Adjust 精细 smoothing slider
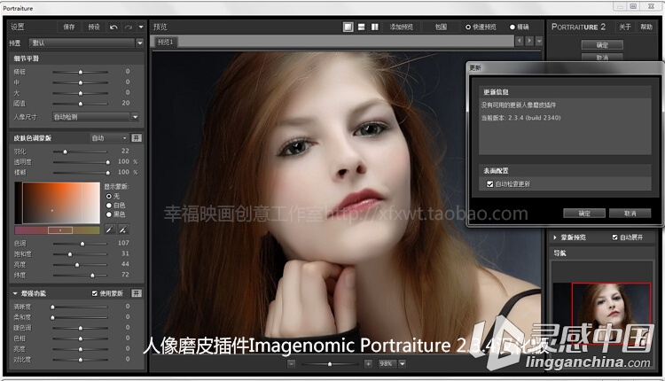This screenshot has width=665, height=381. pos(80,72)
